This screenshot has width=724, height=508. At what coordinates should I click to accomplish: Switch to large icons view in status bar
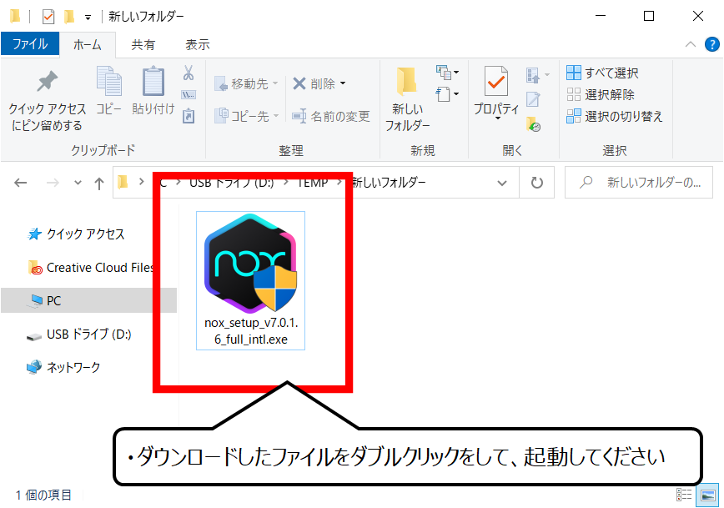point(708,495)
